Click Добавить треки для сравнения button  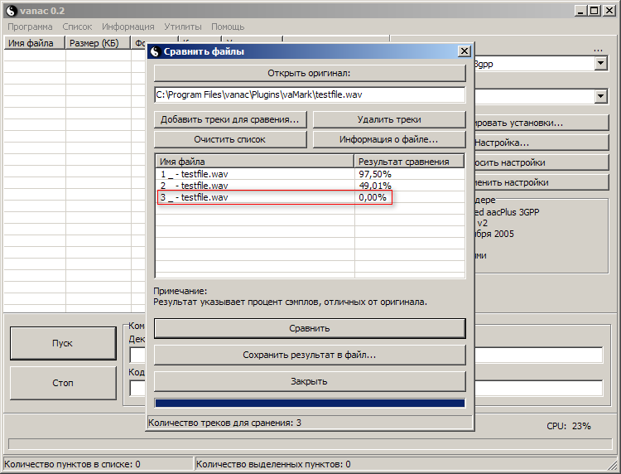pyautogui.click(x=230, y=119)
